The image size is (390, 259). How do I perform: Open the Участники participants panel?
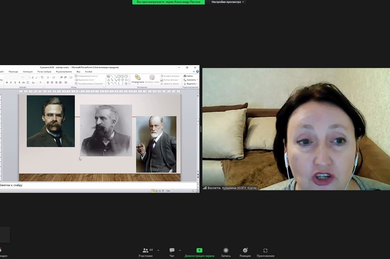tap(145, 252)
